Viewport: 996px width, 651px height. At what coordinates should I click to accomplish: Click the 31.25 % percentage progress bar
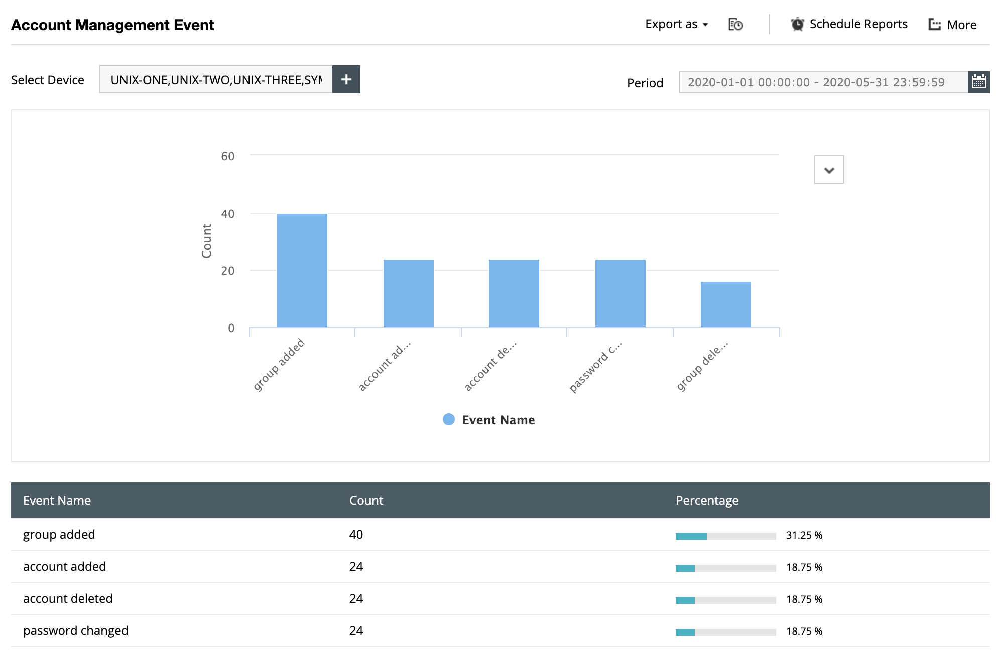pyautogui.click(x=725, y=536)
